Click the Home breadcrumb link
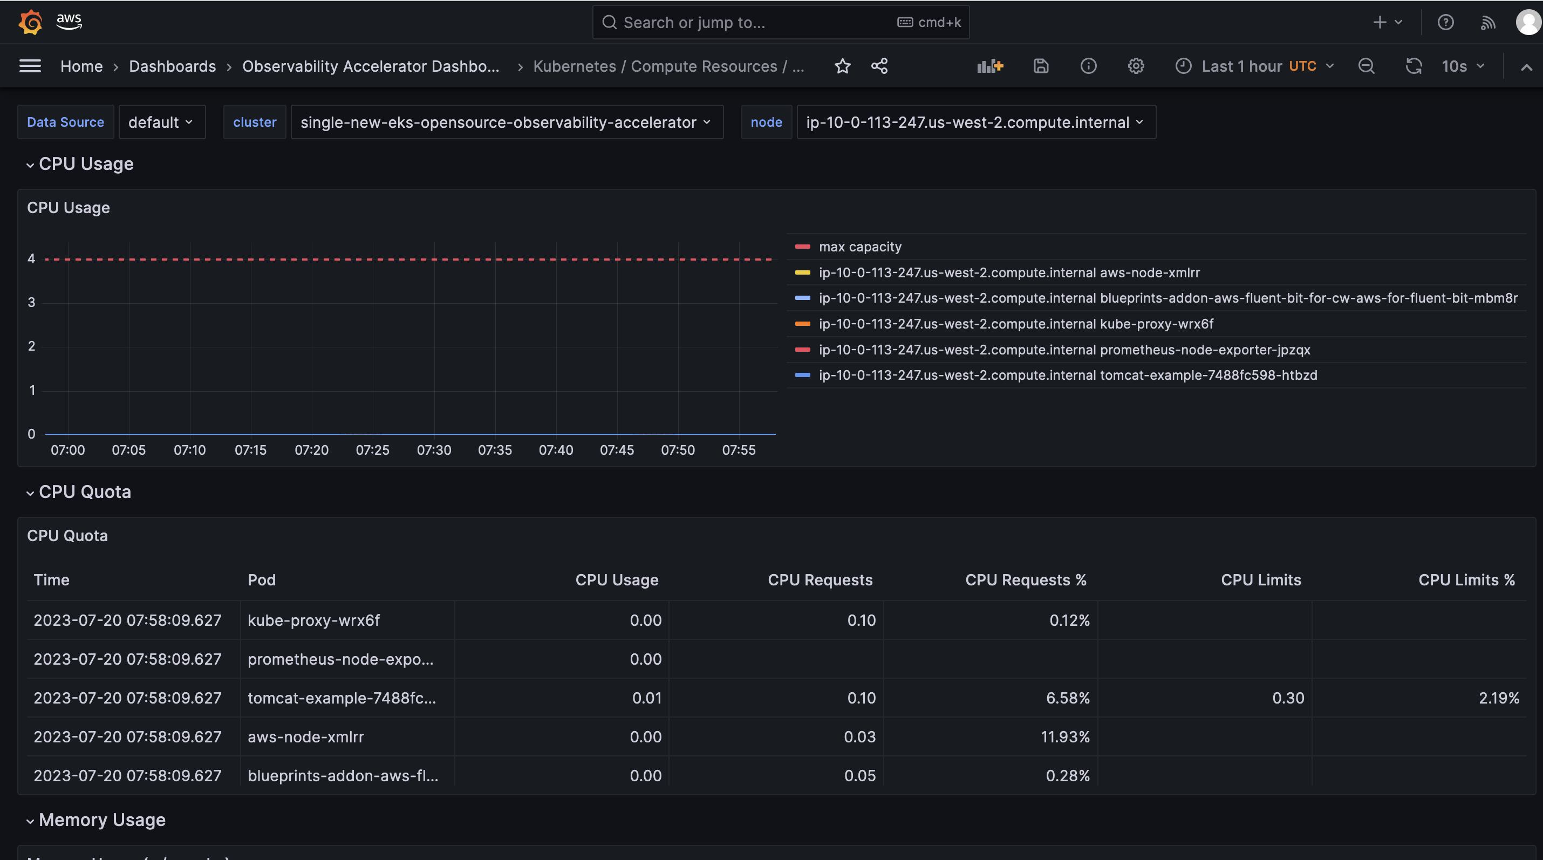Image resolution: width=1543 pixels, height=860 pixels. 81,66
